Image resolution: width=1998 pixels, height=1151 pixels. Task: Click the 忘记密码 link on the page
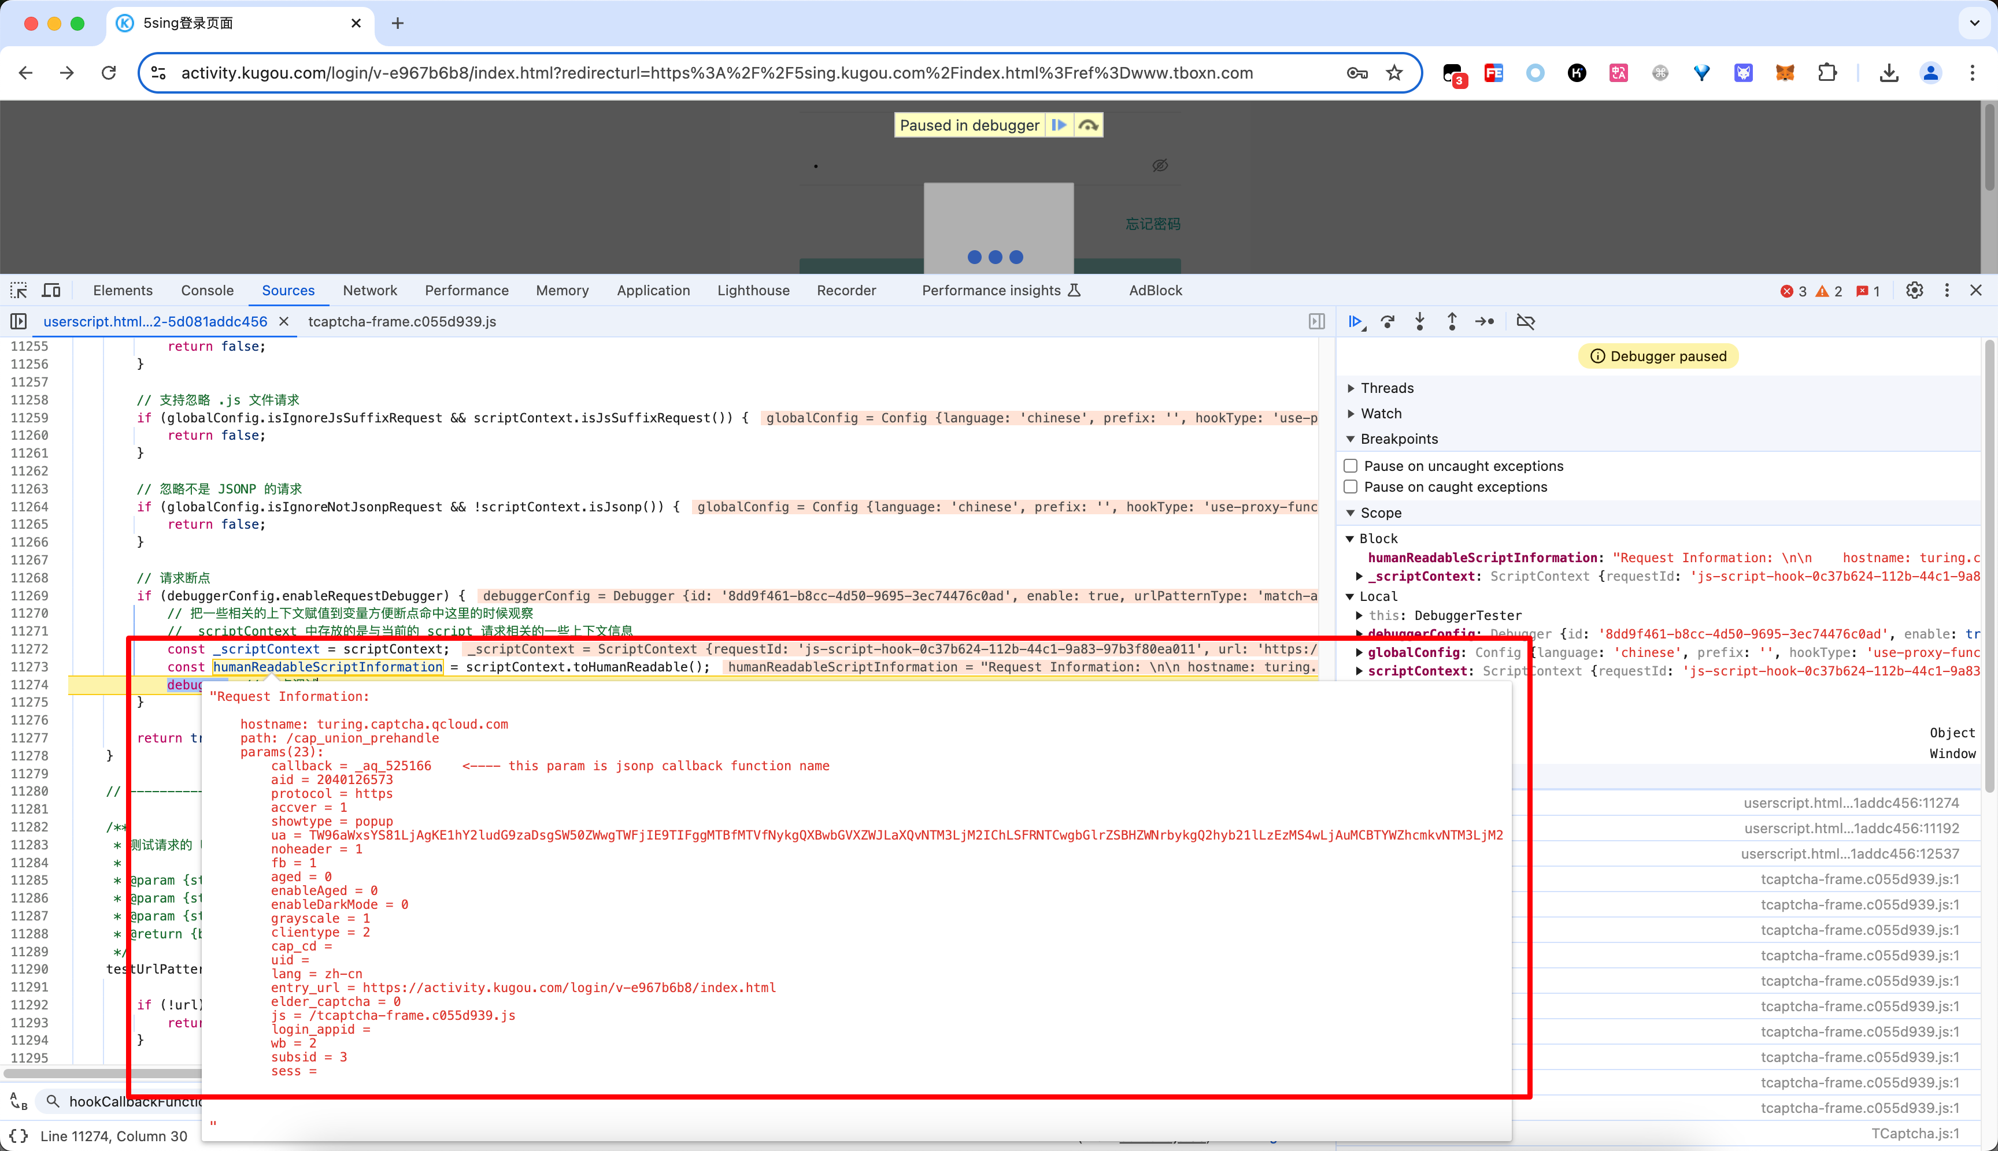pos(1153,225)
